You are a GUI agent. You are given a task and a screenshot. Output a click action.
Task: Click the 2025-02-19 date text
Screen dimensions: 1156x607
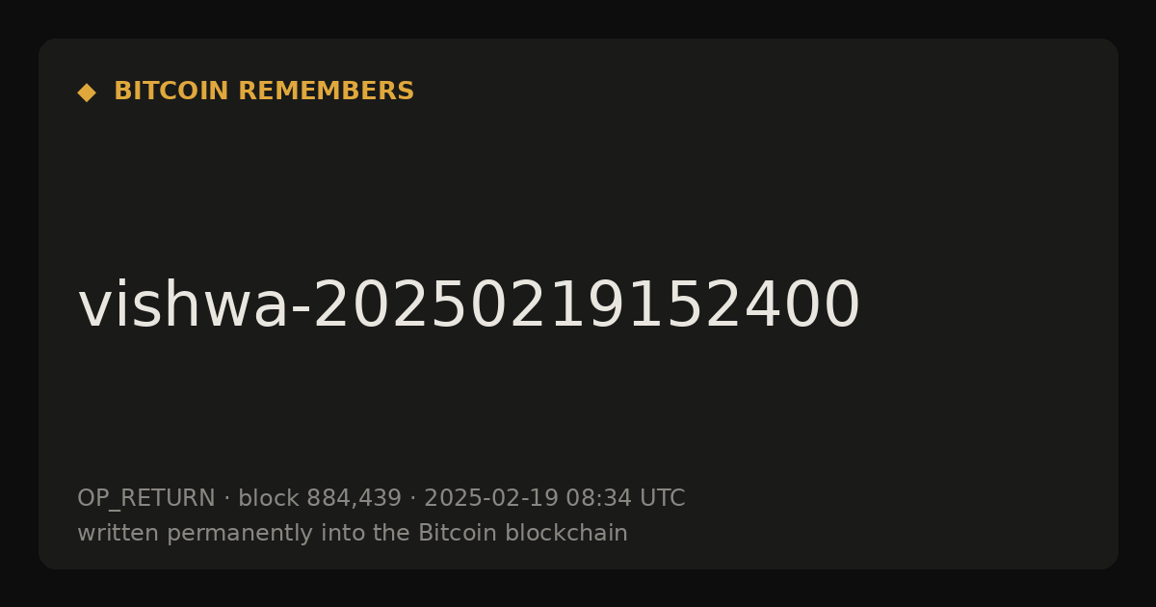[491, 499]
